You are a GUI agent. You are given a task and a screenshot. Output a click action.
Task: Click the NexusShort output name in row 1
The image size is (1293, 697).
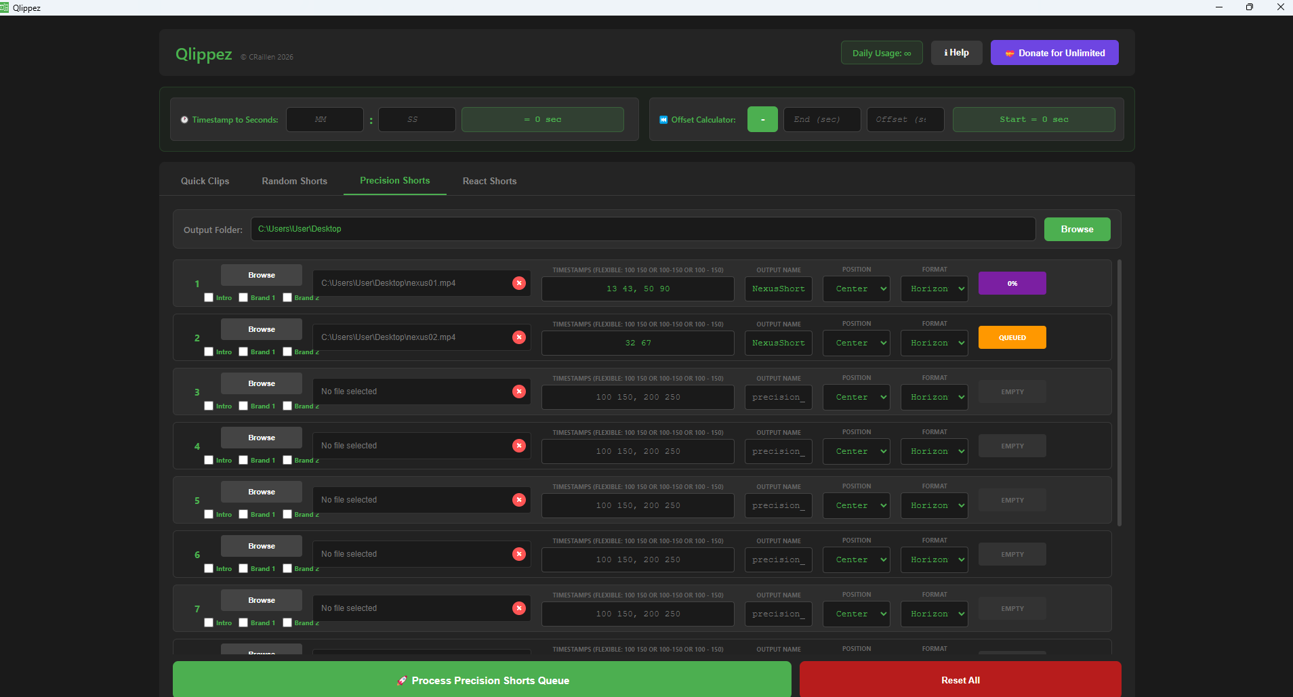pyautogui.click(x=779, y=289)
